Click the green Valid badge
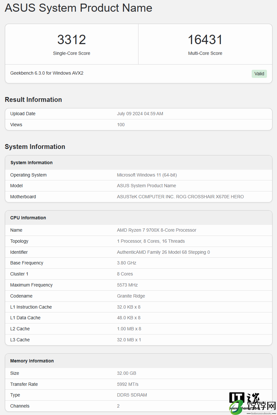 coord(259,74)
